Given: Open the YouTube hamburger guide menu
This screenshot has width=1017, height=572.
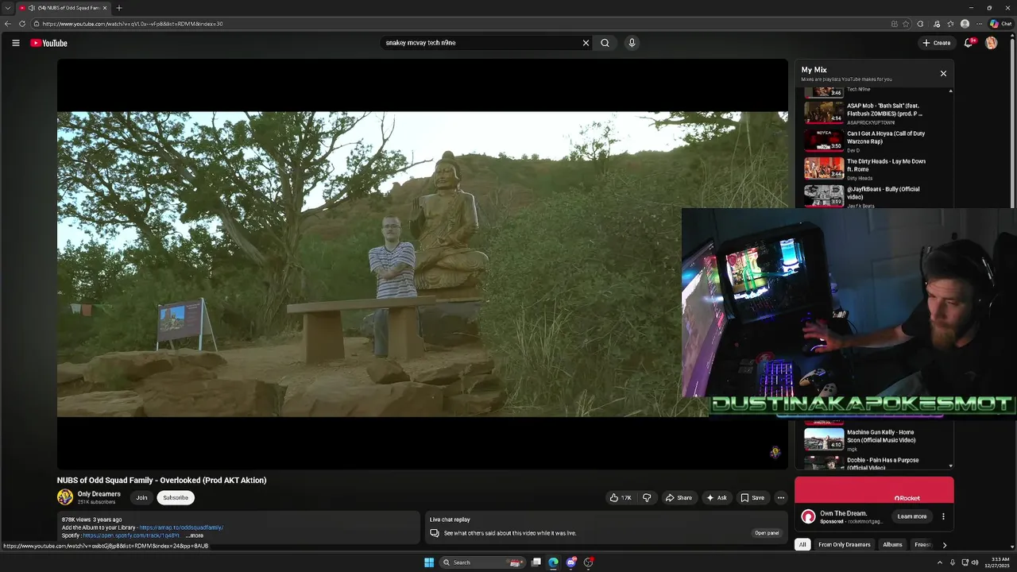Looking at the screenshot, I should tap(15, 43).
